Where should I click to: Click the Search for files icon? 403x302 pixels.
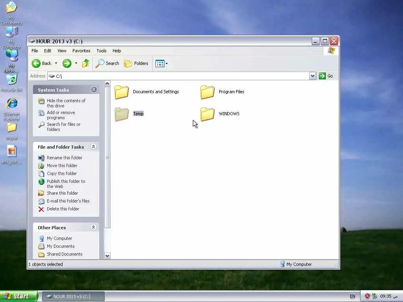click(41, 125)
